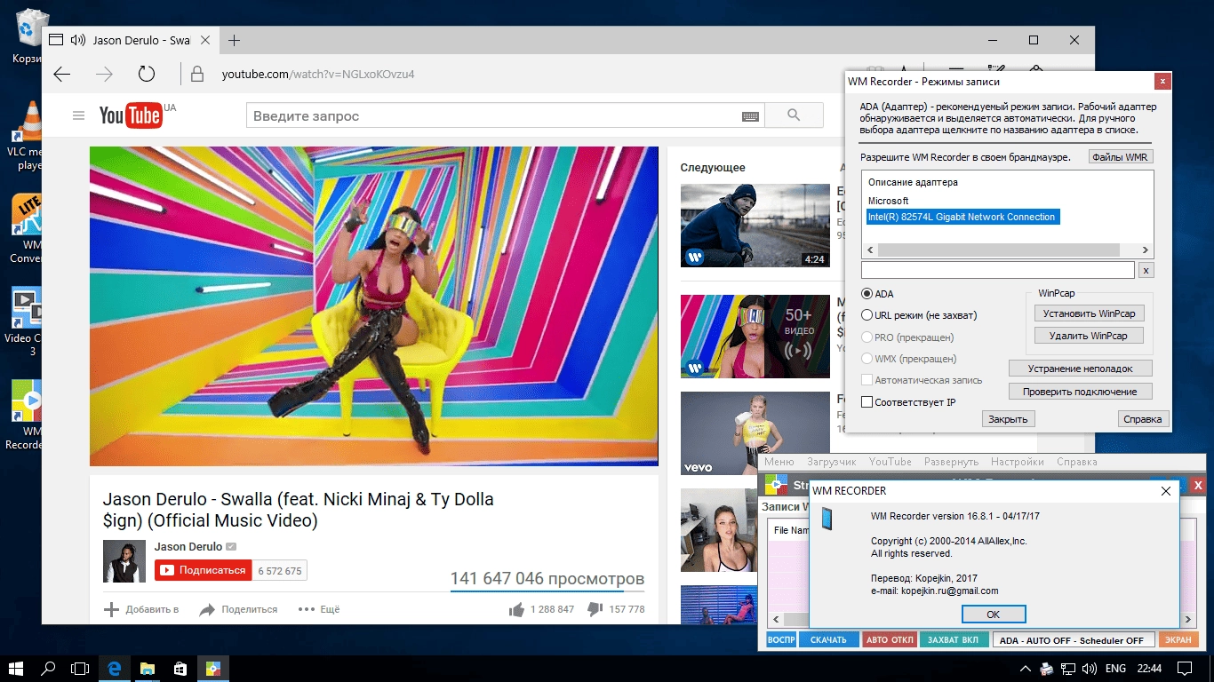The width and height of the screenshot is (1214, 682).
Task: Click the Файлы WMR button
Action: [1120, 157]
